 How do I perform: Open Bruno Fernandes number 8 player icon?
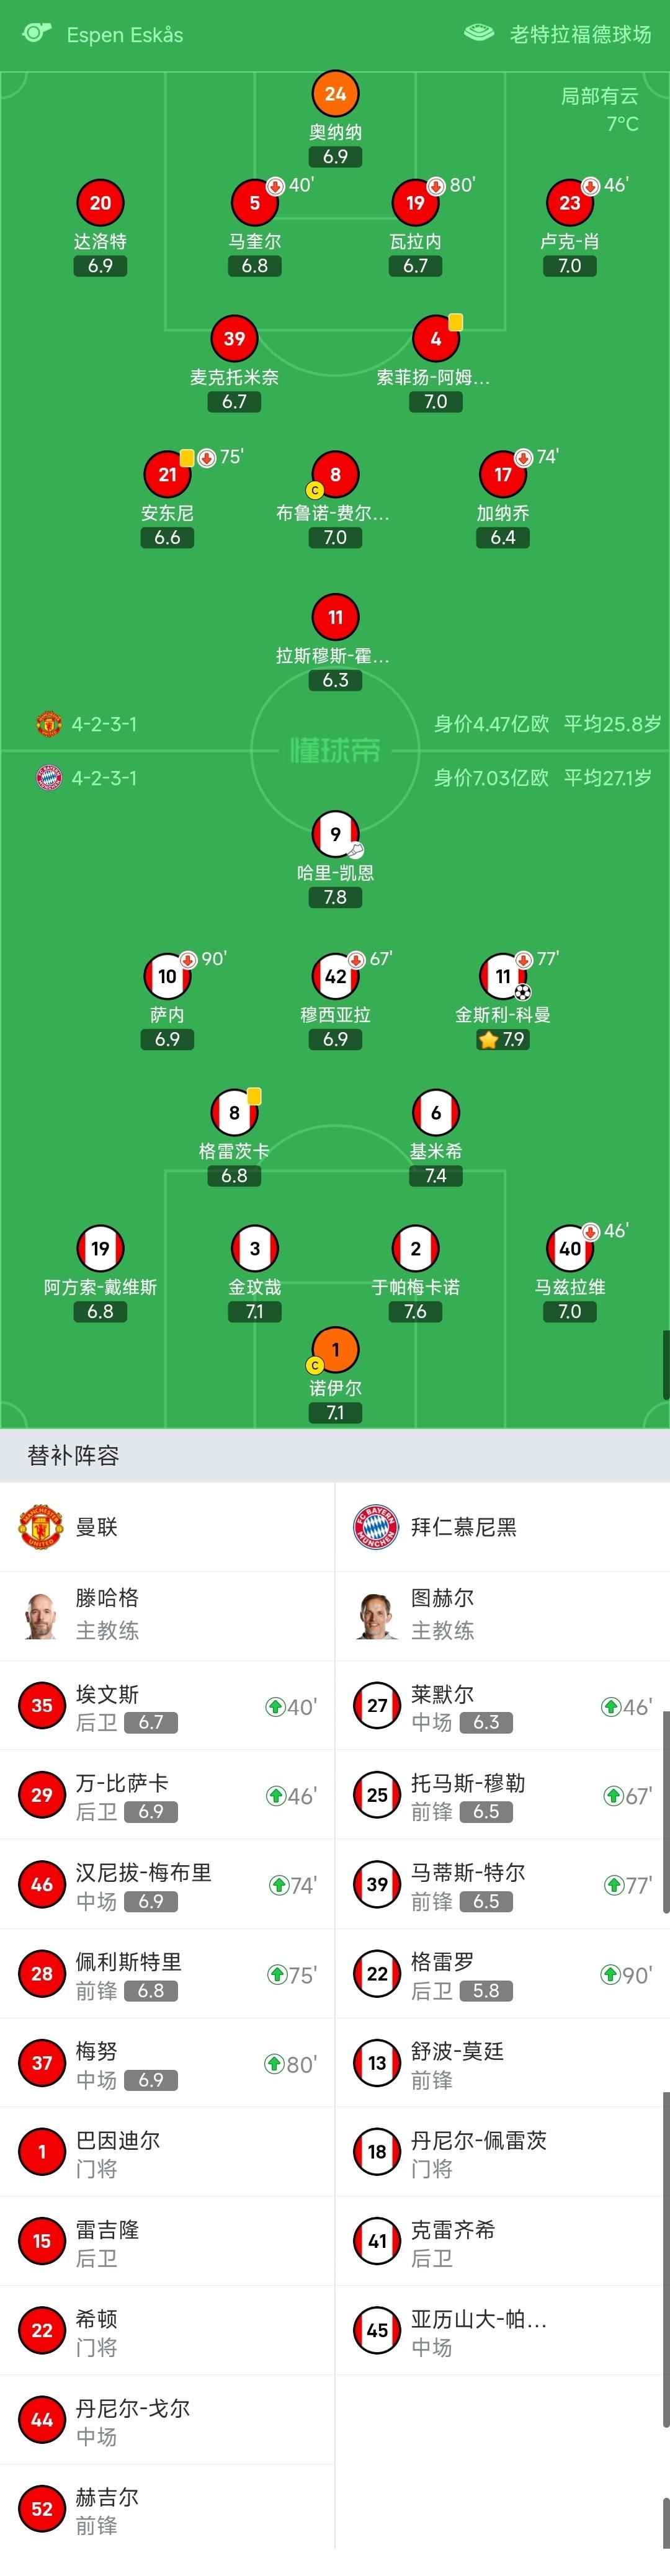click(x=335, y=475)
